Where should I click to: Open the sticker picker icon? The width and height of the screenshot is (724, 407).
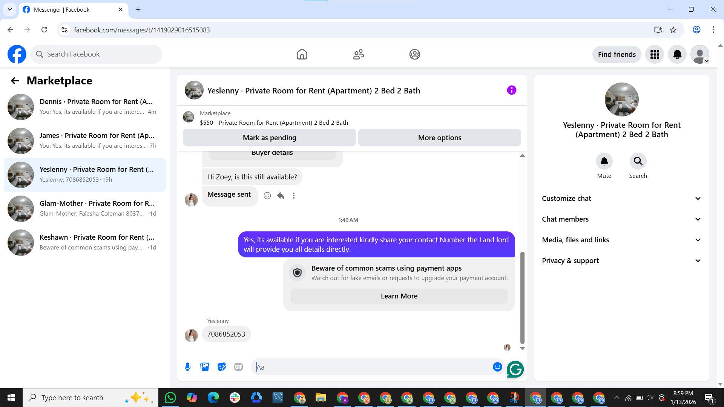tap(222, 367)
